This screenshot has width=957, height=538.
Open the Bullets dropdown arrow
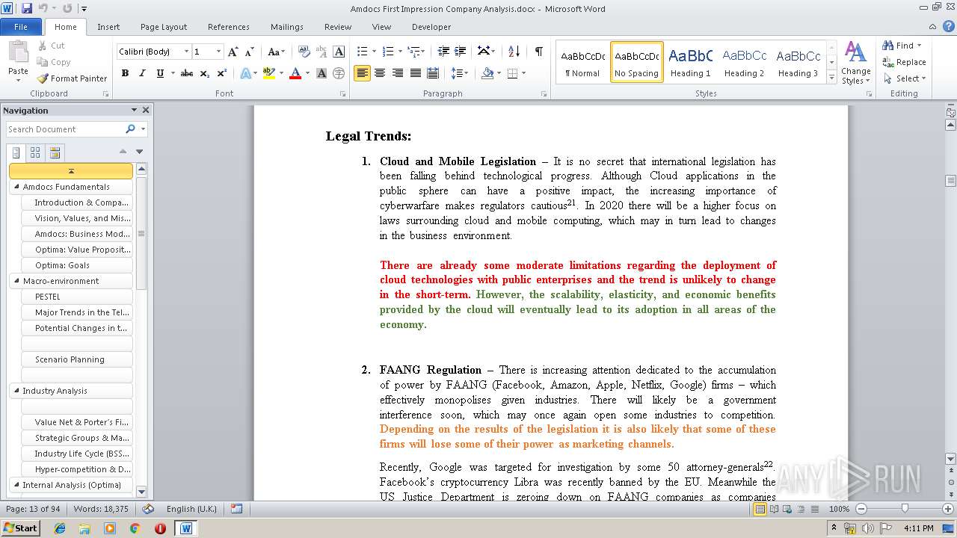(375, 52)
